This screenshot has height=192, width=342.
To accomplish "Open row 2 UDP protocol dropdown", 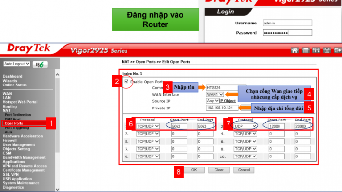I will pyautogui.click(x=245, y=126).
